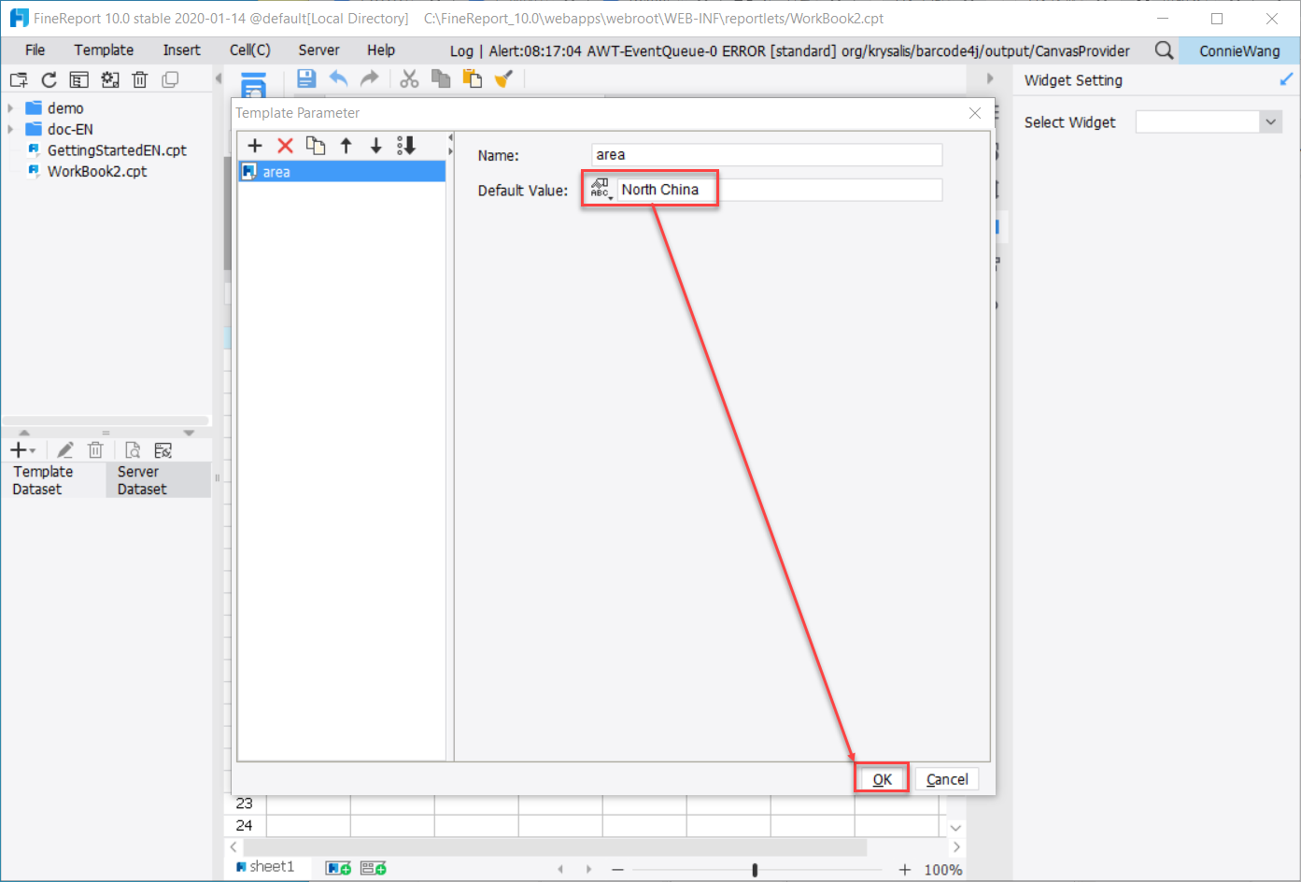Open the Default Value data type dropdown
This screenshot has width=1301, height=882.
coord(601,188)
